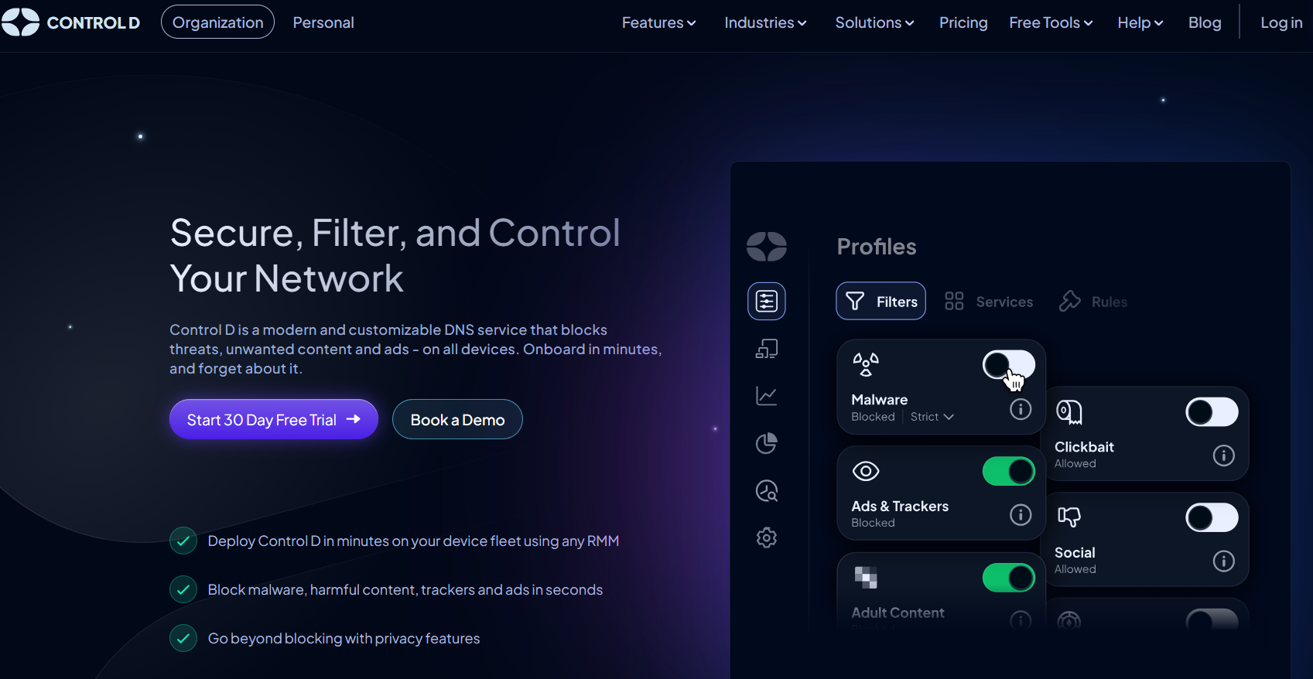
Task: Show info for Social filter
Action: tap(1223, 561)
